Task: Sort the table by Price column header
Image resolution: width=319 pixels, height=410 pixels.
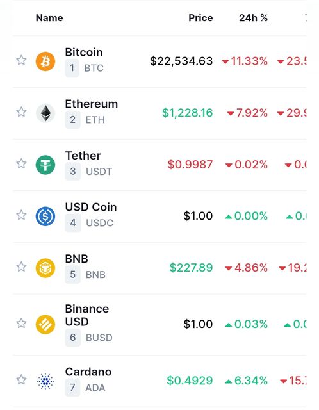Action: click(x=200, y=18)
